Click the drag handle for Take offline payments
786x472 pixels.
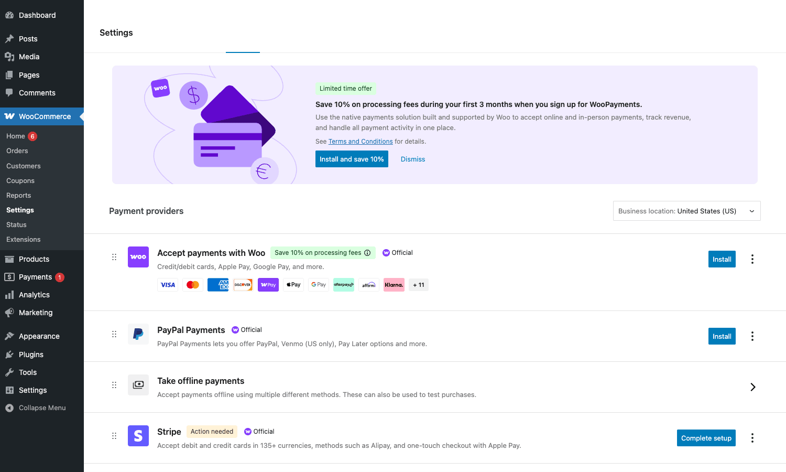(x=114, y=385)
